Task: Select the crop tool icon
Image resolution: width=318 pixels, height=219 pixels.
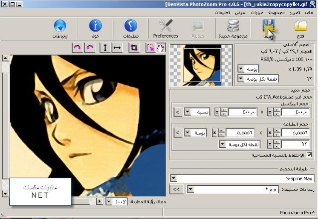Action: click(x=134, y=48)
